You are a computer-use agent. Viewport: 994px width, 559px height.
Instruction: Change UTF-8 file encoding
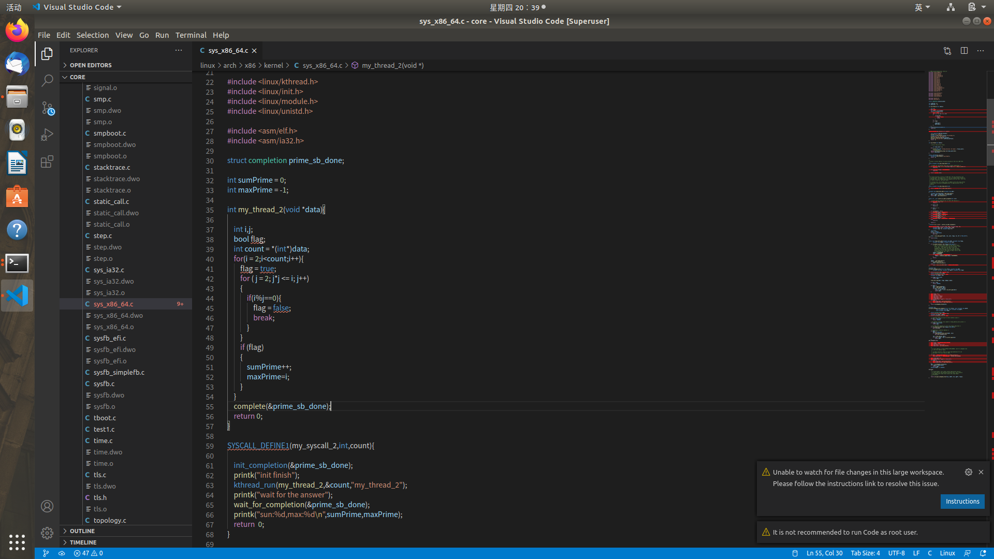pos(897,553)
